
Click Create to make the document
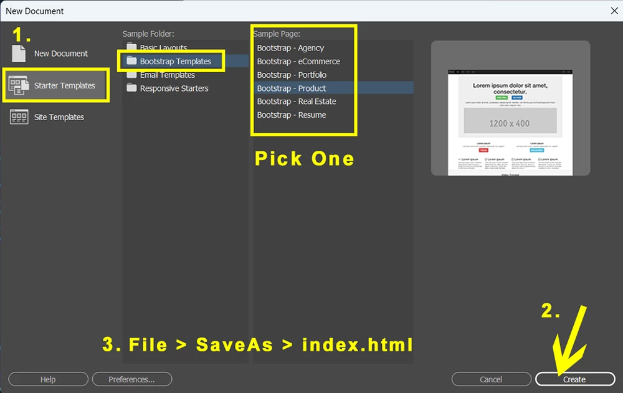575,379
